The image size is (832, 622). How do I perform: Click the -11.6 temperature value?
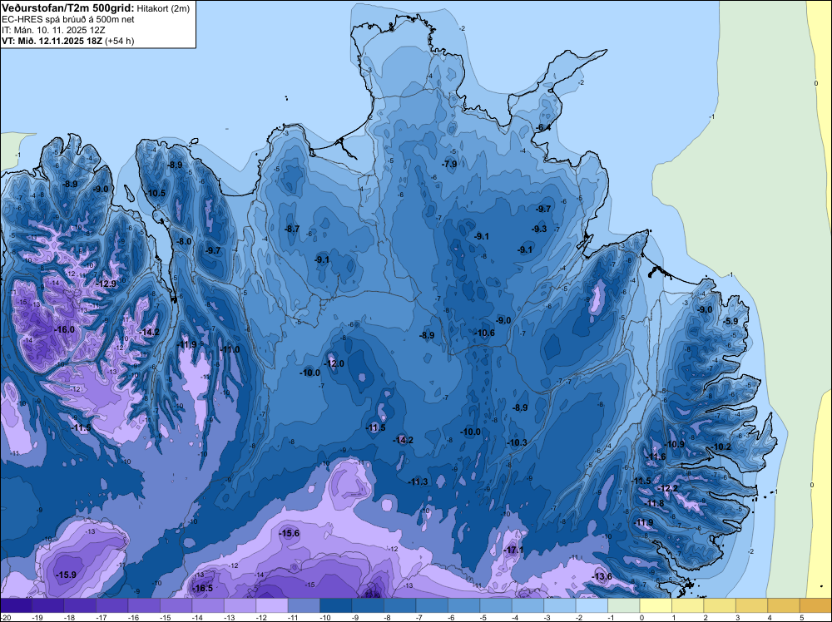(656, 457)
